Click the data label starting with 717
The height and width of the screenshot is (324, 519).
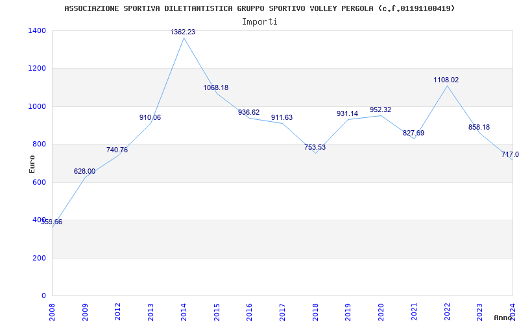[510, 154]
